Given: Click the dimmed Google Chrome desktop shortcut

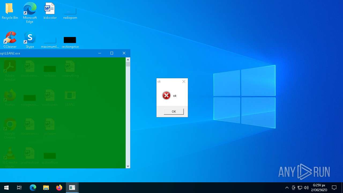Looking at the screenshot, I should coord(10,128).
